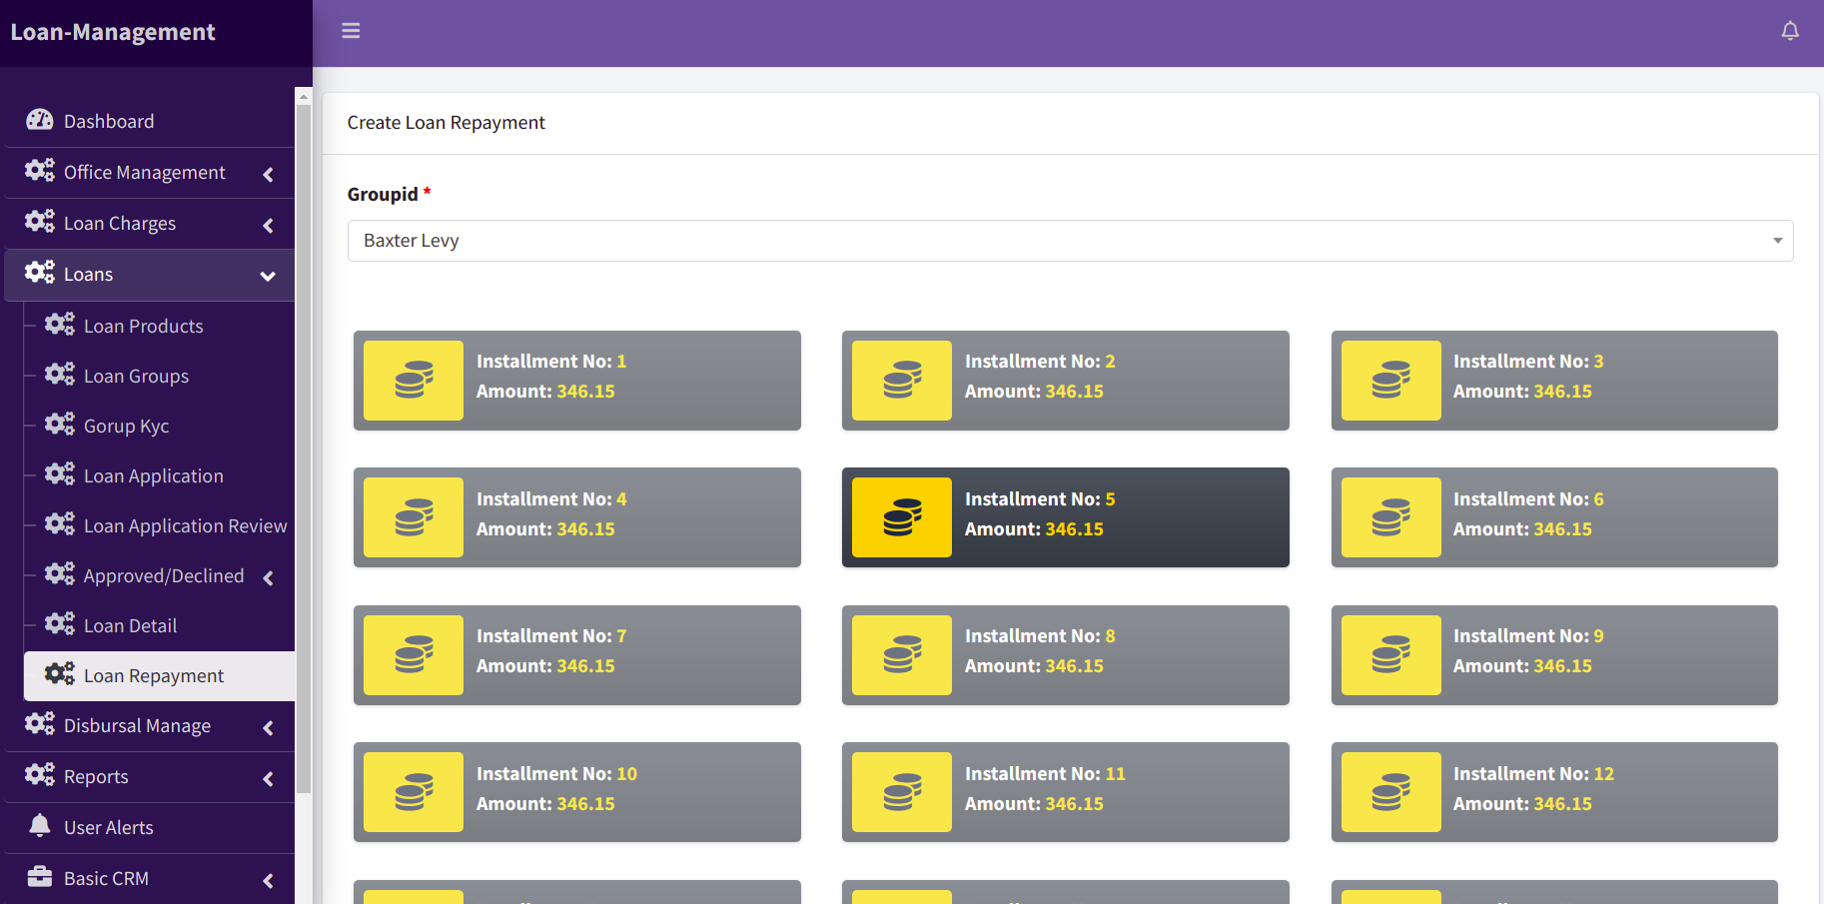The image size is (1824, 904).
Task: Open Loan Detail menu item
Action: click(x=160, y=625)
